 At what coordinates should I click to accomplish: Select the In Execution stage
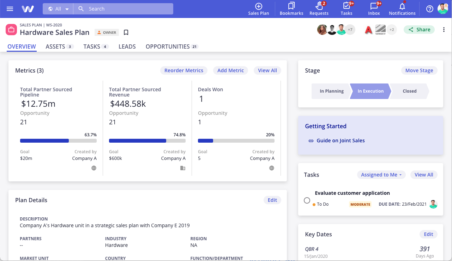370,91
